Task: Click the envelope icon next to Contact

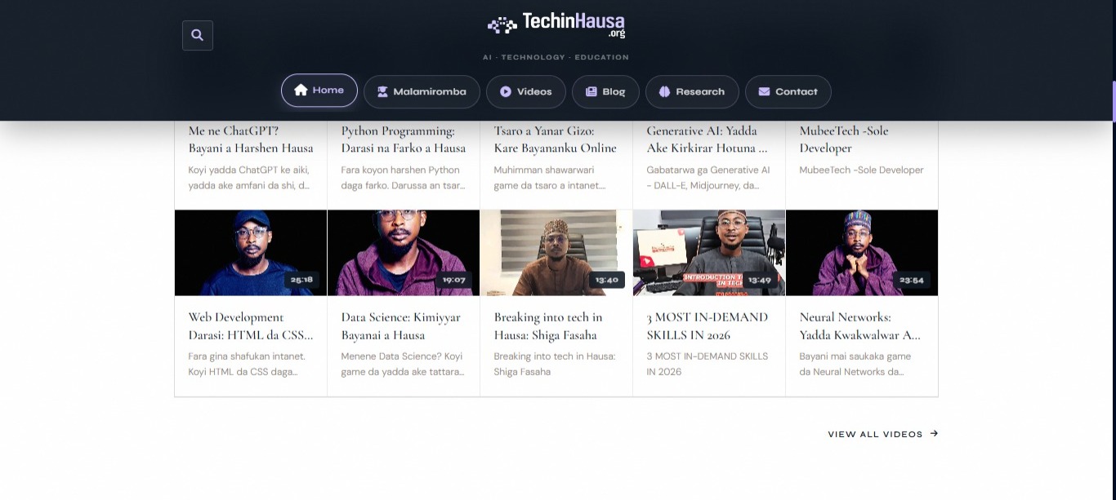Action: tap(764, 91)
